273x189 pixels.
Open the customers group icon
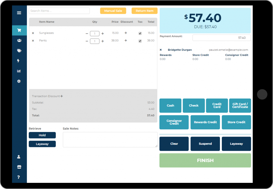[19, 40]
